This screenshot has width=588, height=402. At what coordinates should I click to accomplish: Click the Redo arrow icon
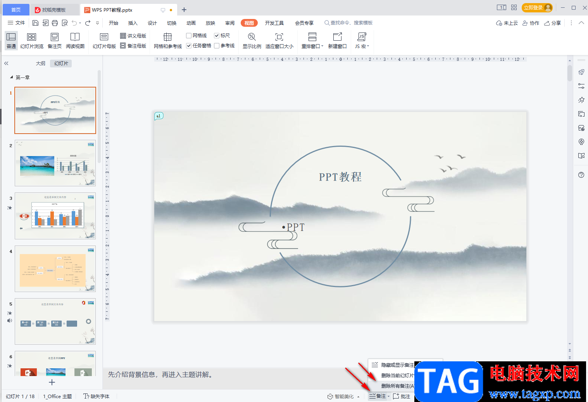[88, 23]
